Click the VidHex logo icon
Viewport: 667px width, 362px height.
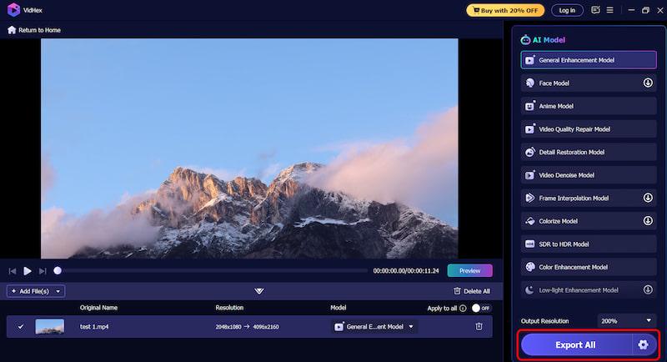[13, 10]
